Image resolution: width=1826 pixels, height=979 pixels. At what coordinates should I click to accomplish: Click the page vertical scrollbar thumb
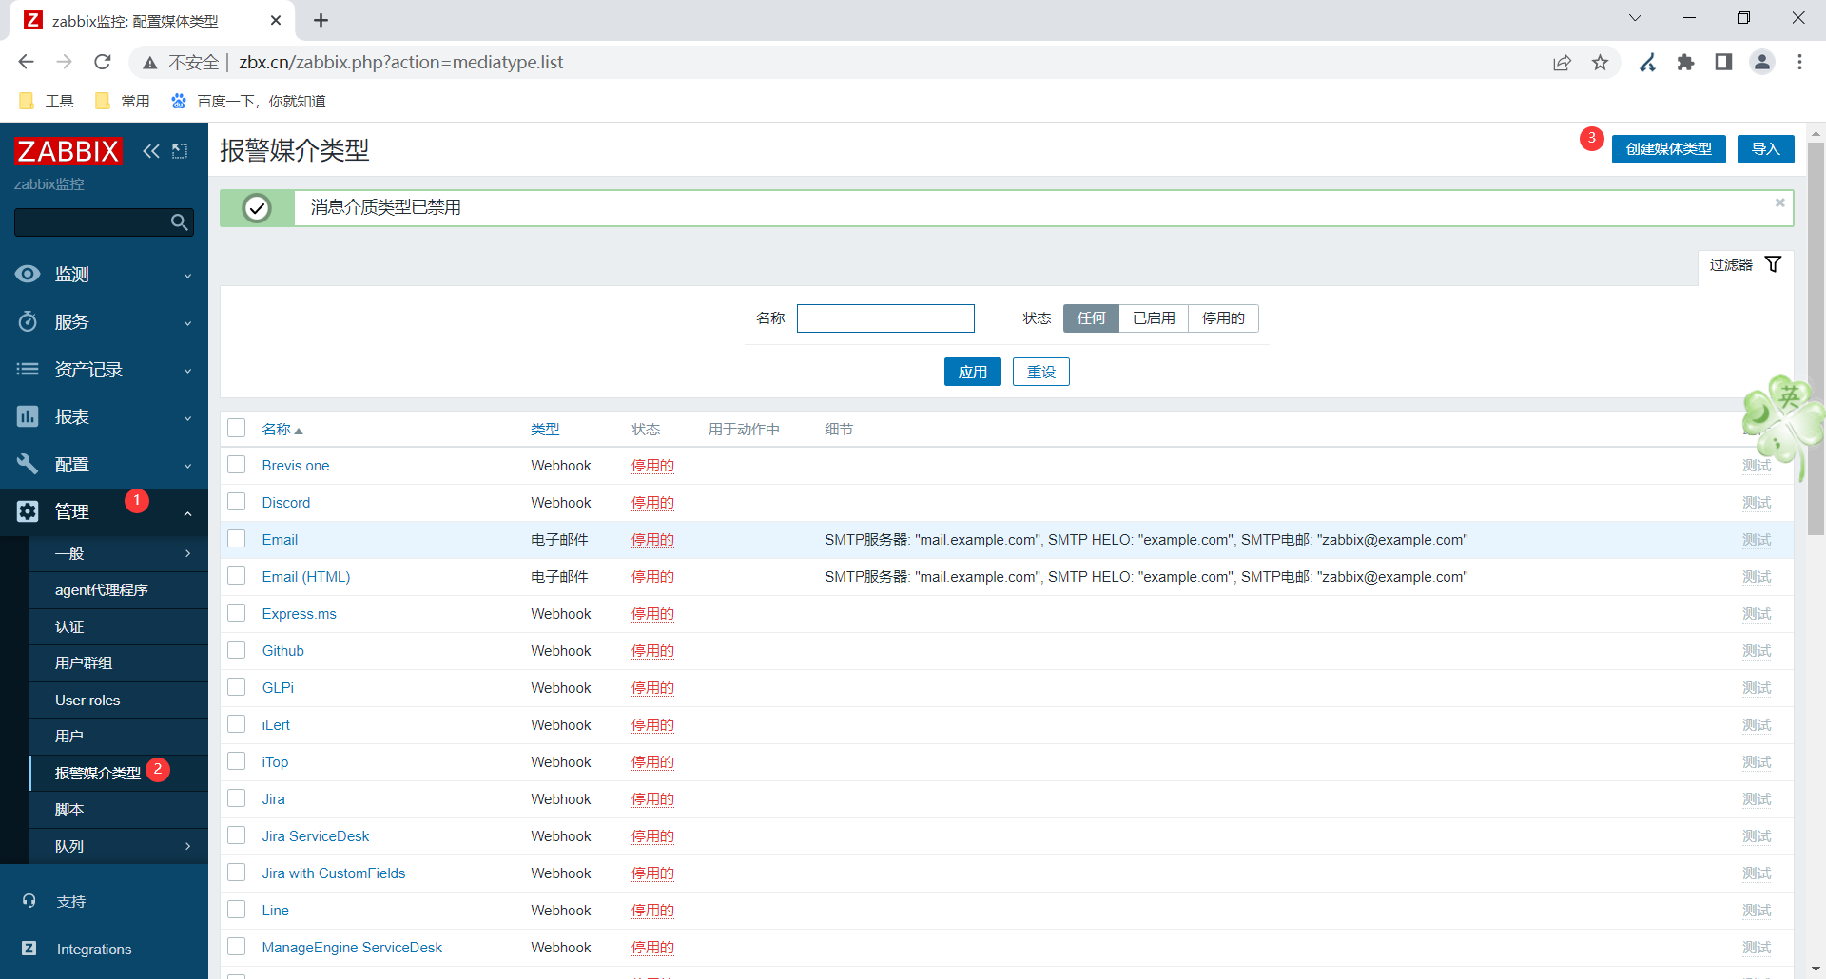tap(1816, 339)
